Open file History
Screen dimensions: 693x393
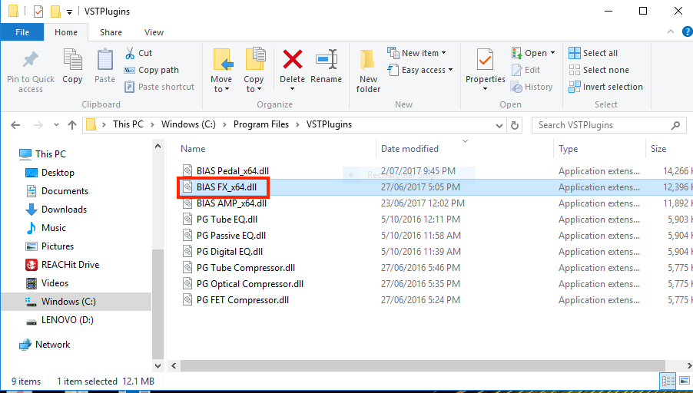pyautogui.click(x=532, y=87)
